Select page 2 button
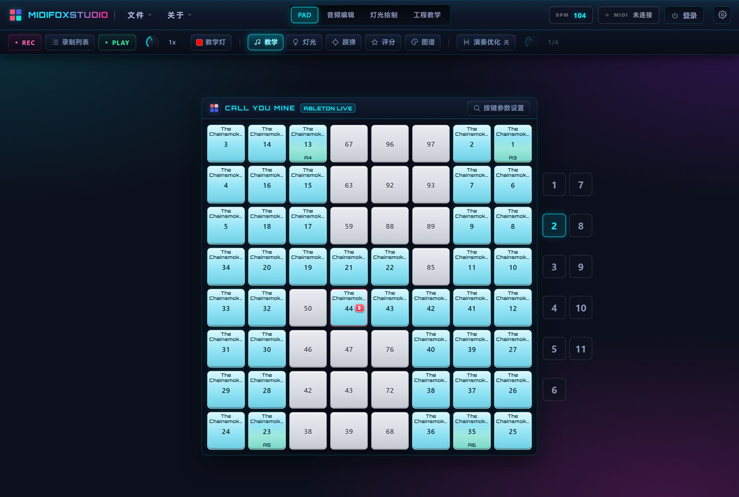The image size is (739, 497). pos(554,226)
